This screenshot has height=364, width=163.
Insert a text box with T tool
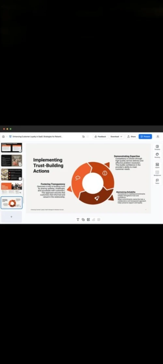point(78,220)
